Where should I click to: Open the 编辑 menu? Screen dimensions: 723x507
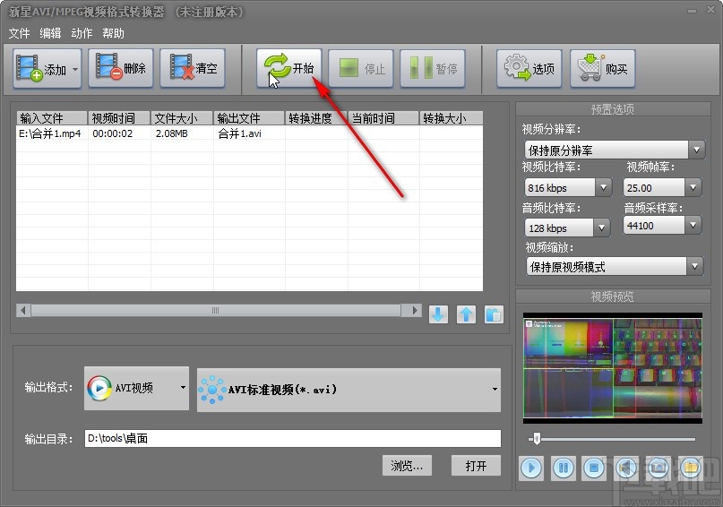coord(50,33)
